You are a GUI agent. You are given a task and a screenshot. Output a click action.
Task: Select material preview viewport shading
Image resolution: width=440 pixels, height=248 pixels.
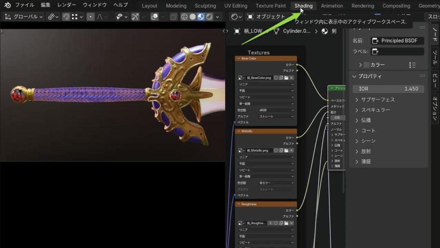point(201,17)
